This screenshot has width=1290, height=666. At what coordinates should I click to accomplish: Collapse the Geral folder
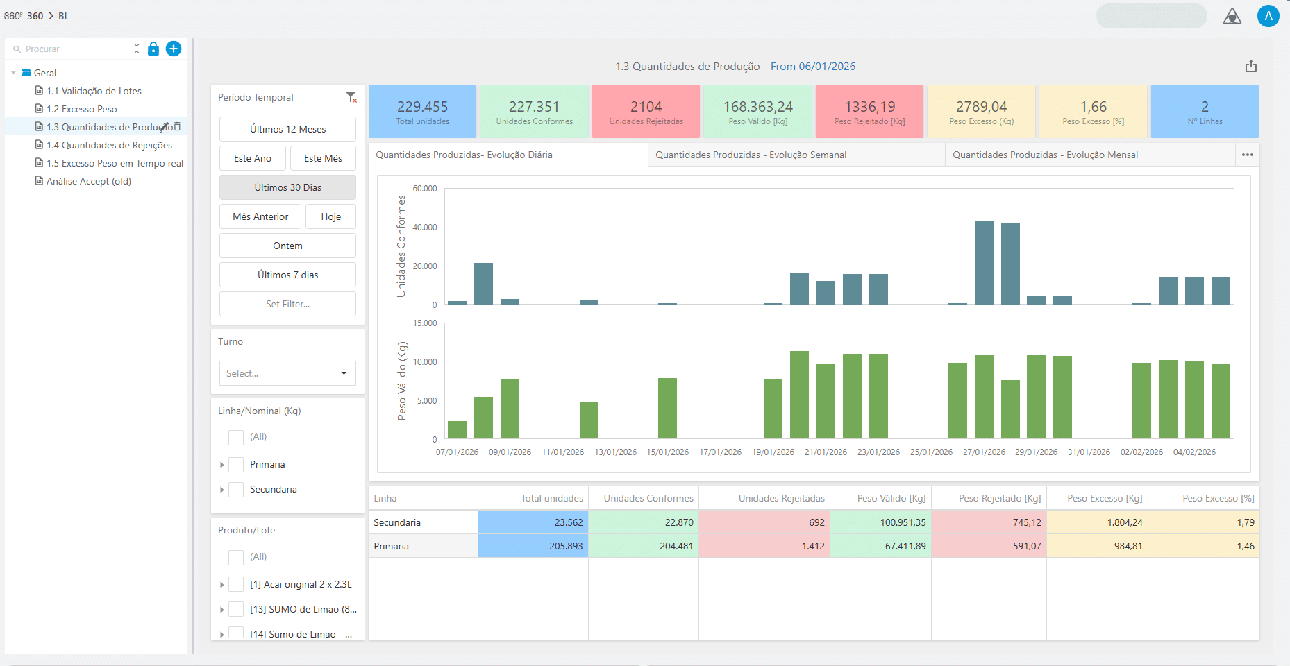(x=14, y=73)
